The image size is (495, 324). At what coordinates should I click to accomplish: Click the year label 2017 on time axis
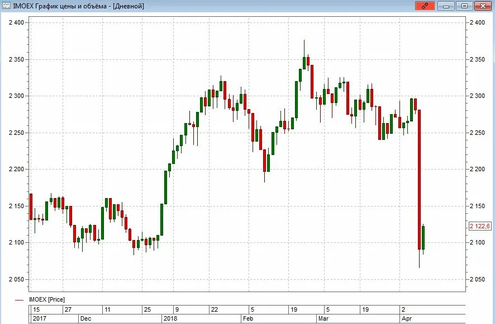pyautogui.click(x=40, y=318)
